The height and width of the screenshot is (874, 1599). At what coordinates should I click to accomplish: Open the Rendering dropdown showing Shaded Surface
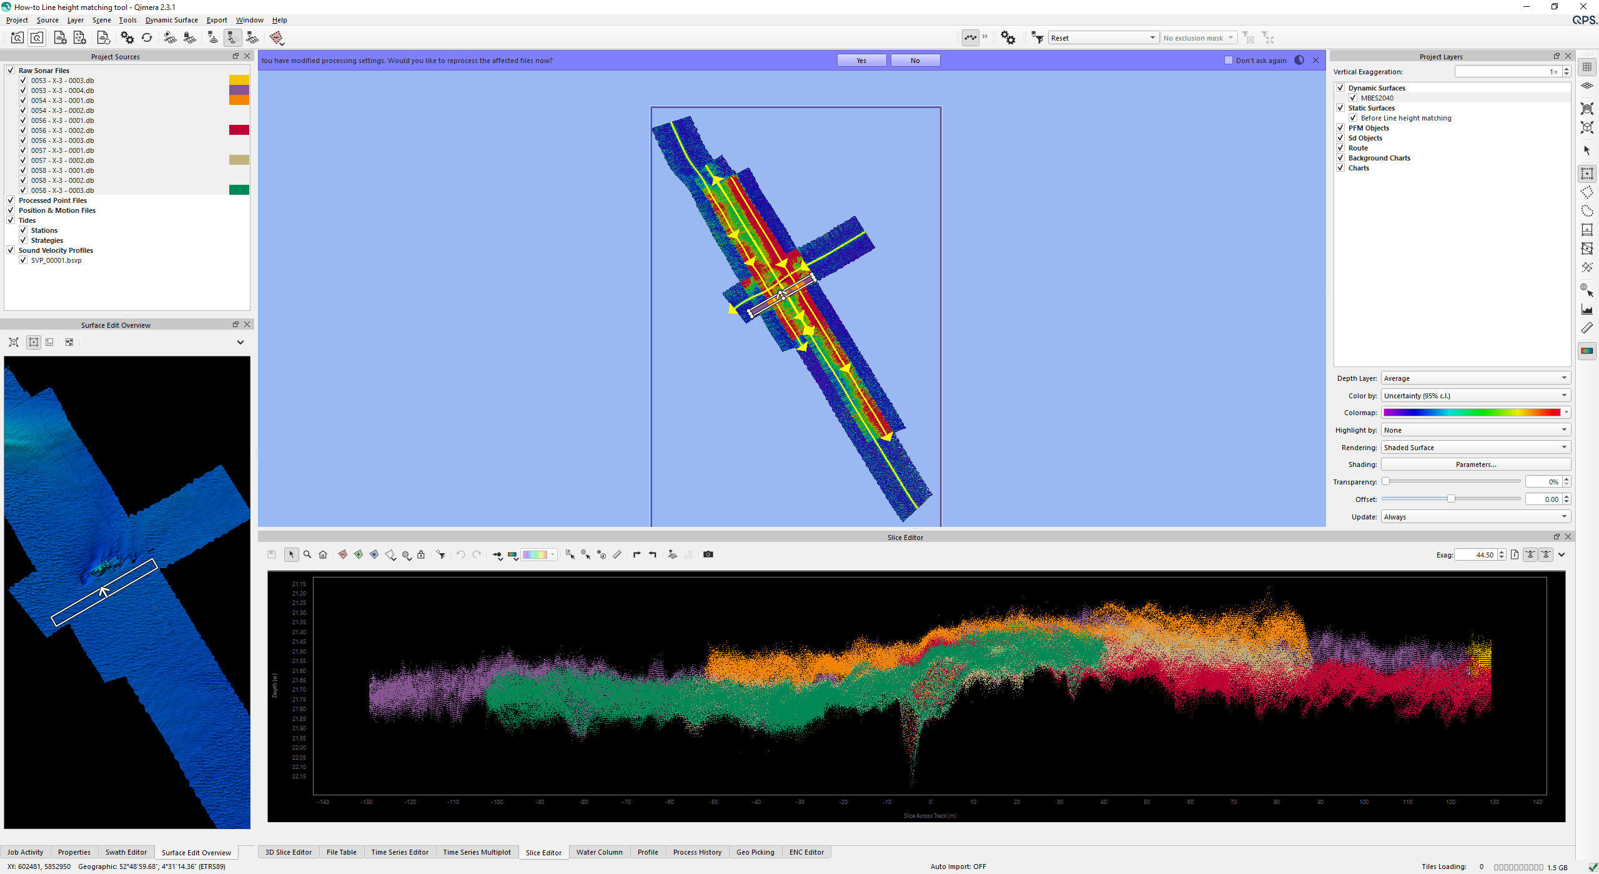click(1475, 448)
